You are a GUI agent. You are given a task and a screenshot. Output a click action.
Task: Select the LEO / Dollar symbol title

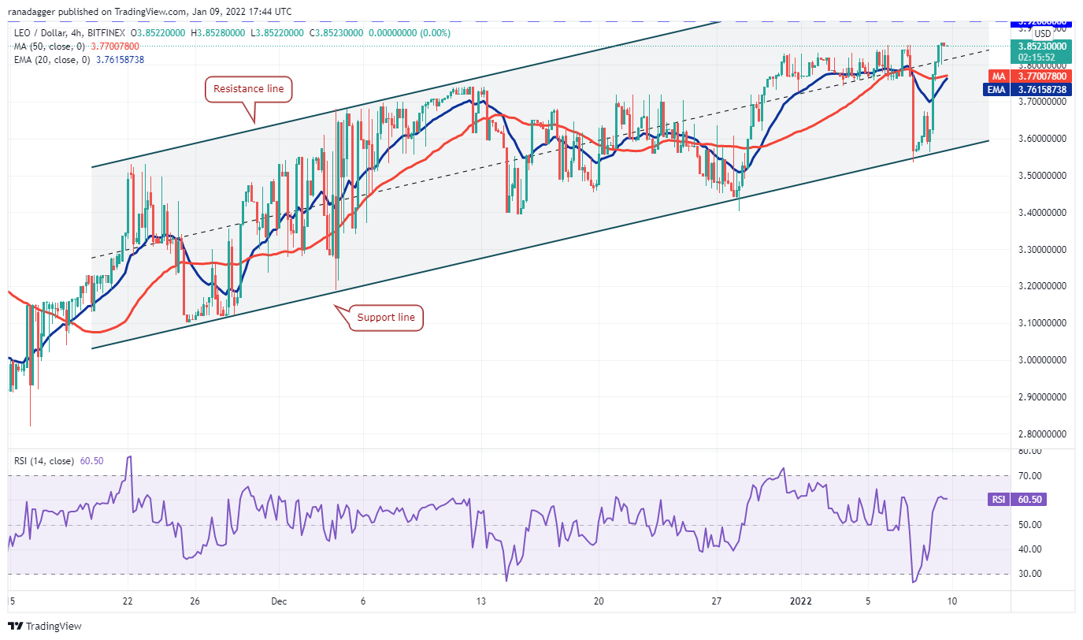(x=40, y=35)
